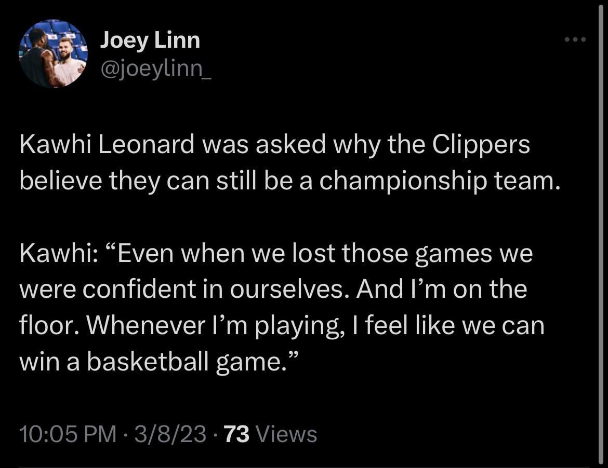The width and height of the screenshot is (608, 468).
Task: Click the words "Kawhi Leonard" in the tweet
Action: [x=108, y=145]
